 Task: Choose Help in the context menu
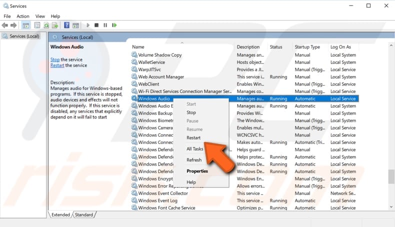191,182
